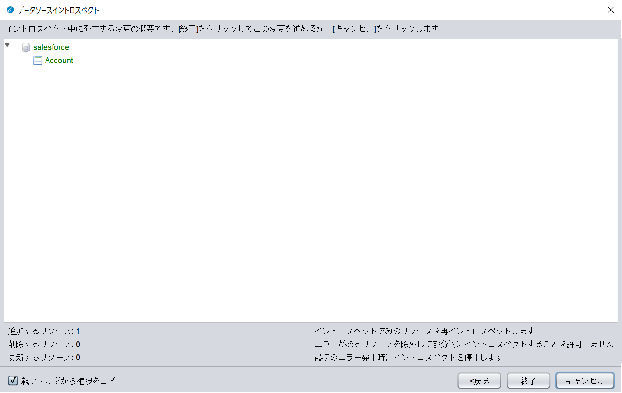Click the 終了 finish button
Screen dimensions: 622x393
528,381
